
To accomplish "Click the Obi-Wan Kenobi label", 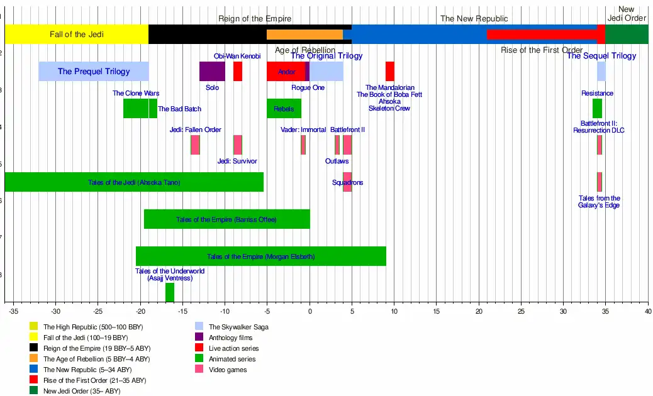I will coord(237,56).
